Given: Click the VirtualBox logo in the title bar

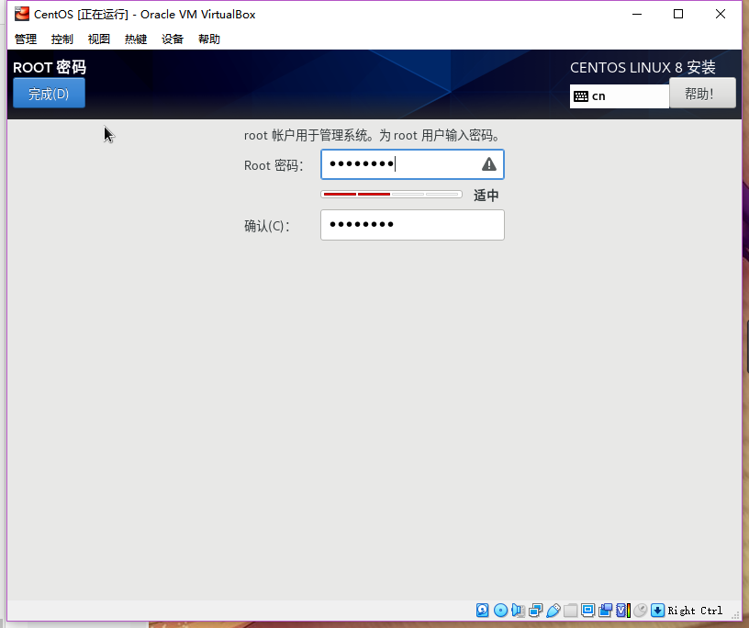Looking at the screenshot, I should click(x=21, y=14).
